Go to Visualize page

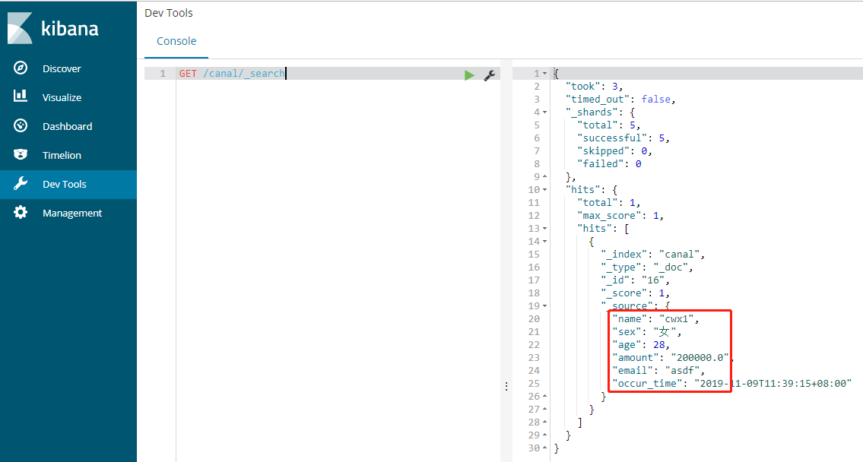click(62, 97)
